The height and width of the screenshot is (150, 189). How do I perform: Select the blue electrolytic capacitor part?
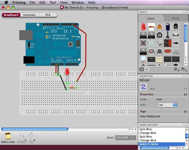167,27
